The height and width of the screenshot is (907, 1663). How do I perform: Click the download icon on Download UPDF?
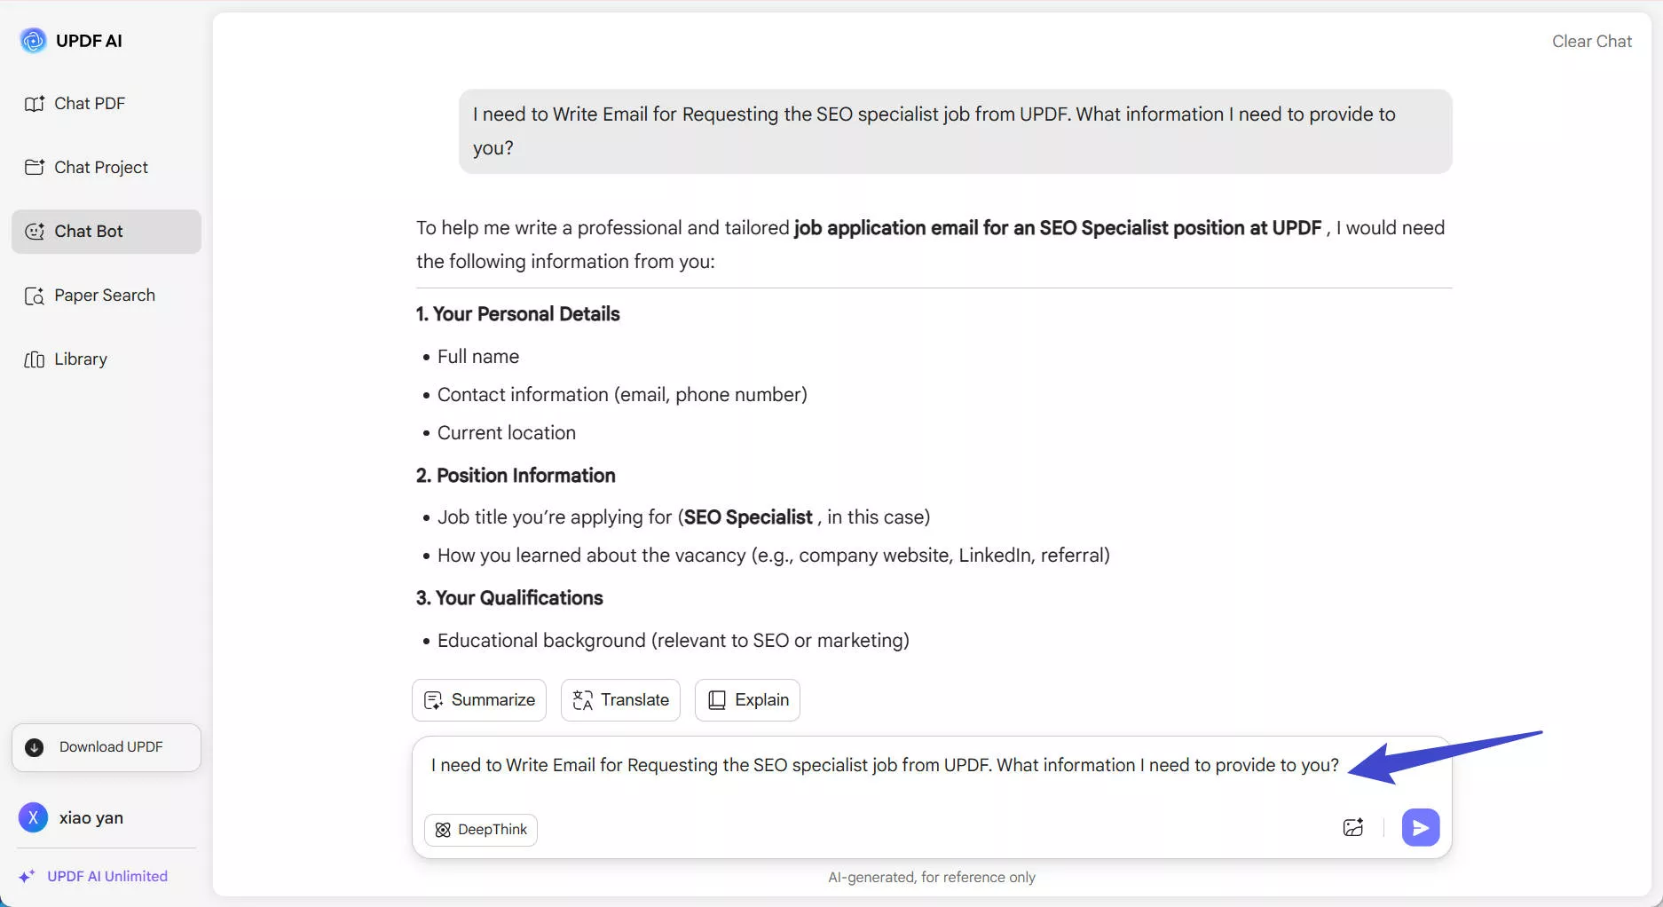pos(33,747)
